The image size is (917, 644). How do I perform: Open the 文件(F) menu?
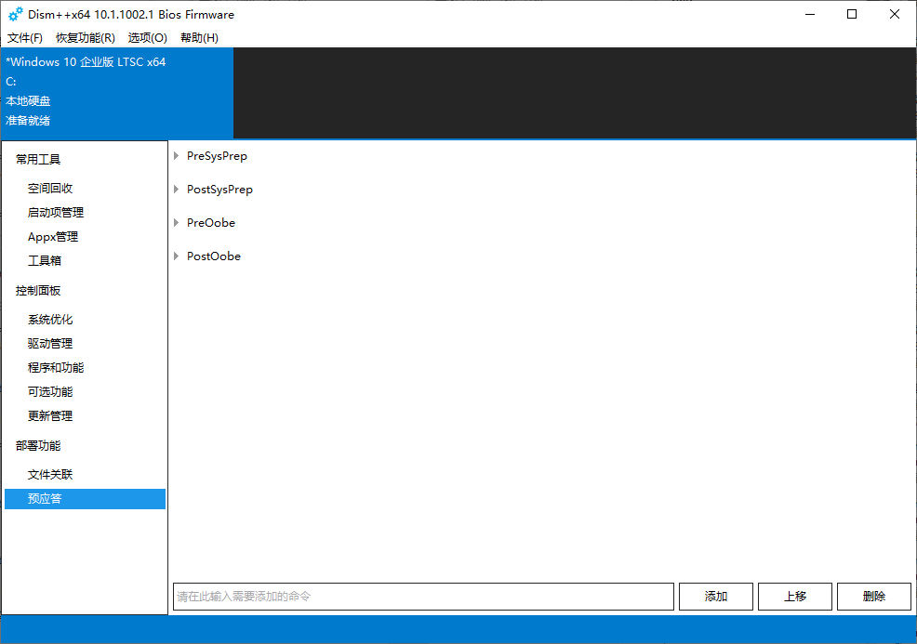25,38
